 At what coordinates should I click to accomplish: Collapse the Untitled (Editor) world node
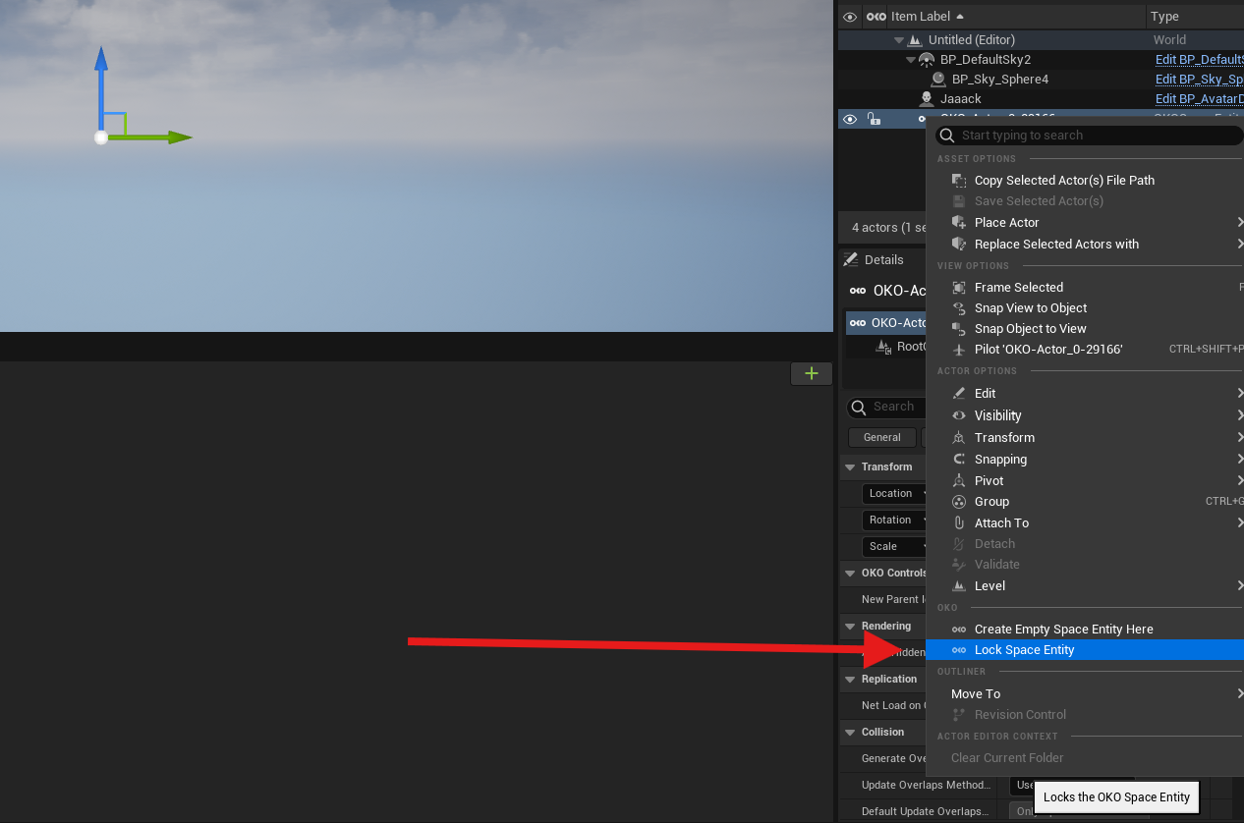coord(899,40)
